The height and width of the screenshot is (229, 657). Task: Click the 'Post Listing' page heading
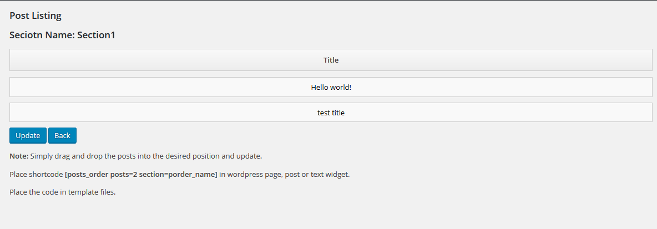(x=36, y=16)
